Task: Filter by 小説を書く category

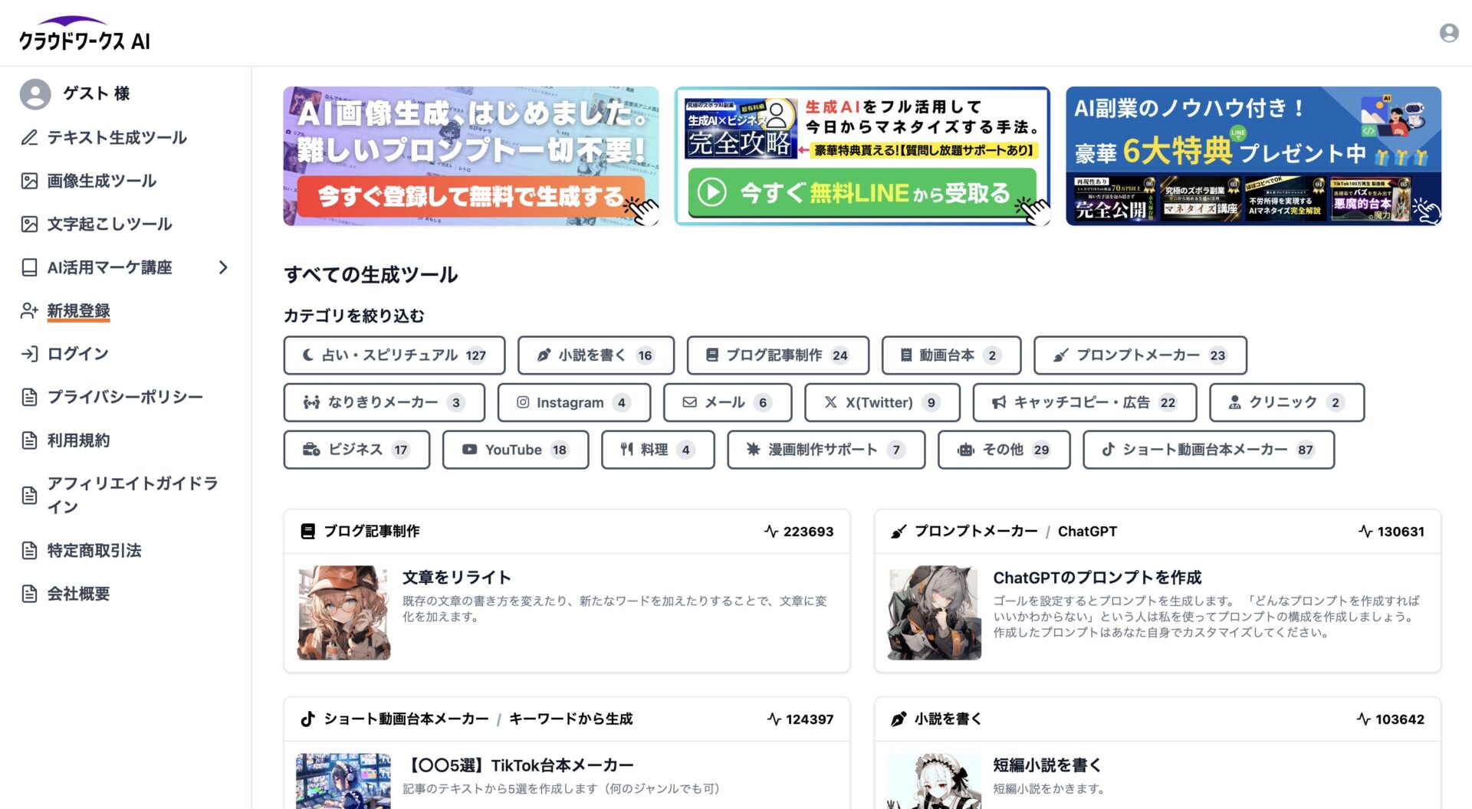Action: click(596, 355)
